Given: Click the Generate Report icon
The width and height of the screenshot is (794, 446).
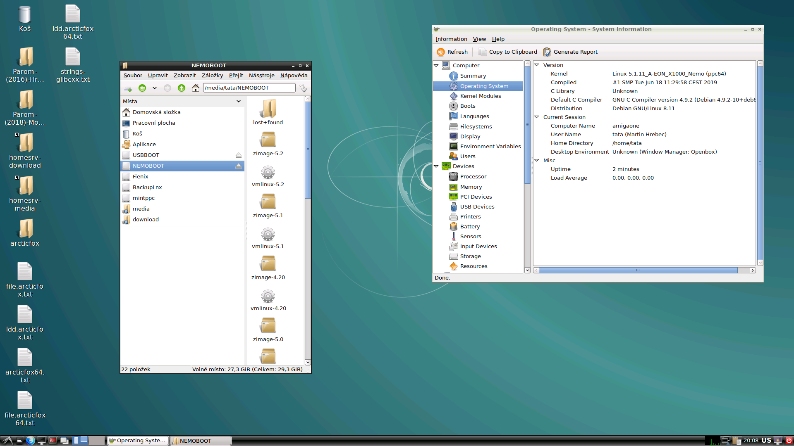Looking at the screenshot, I should click(547, 52).
